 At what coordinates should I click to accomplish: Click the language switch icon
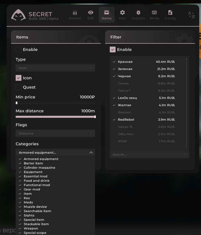coord(191,15)
